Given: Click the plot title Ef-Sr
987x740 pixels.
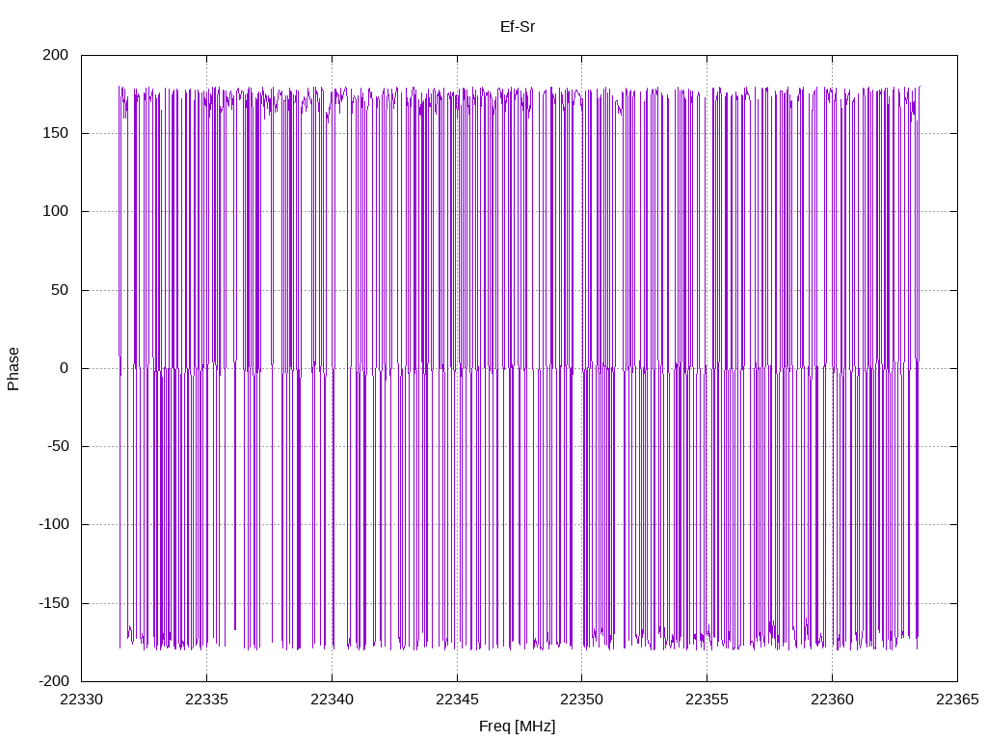Looking at the screenshot, I should pos(518,26).
